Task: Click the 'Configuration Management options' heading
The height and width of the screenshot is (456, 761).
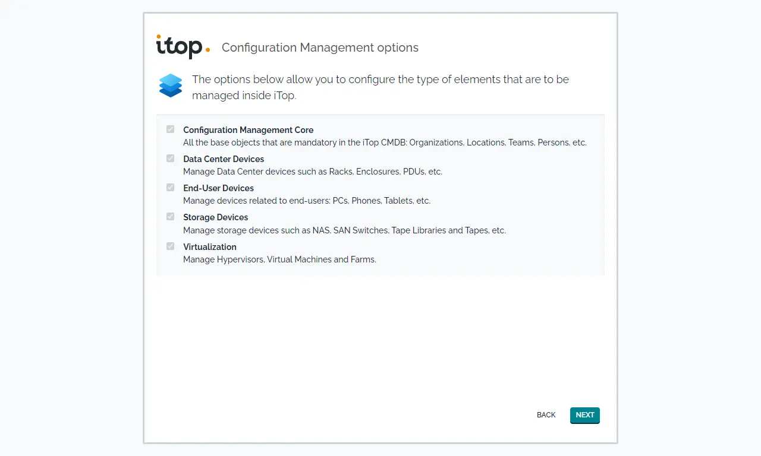Action: point(320,47)
